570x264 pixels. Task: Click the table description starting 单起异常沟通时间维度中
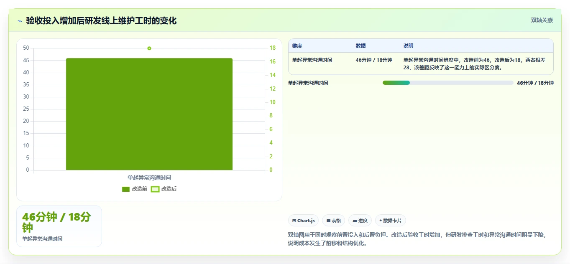(475, 63)
